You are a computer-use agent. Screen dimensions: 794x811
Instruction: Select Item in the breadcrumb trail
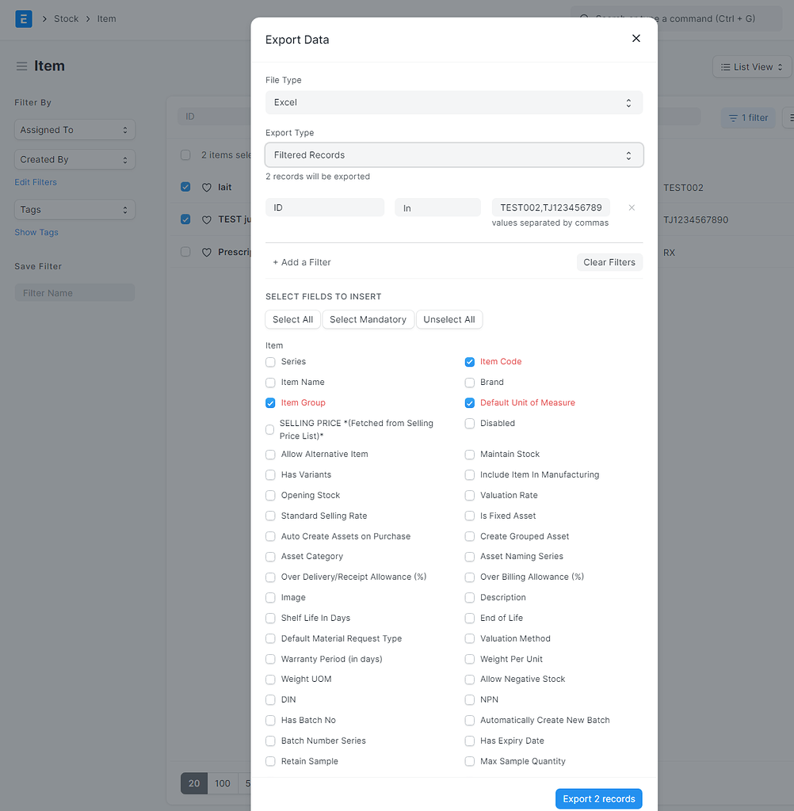pos(106,18)
